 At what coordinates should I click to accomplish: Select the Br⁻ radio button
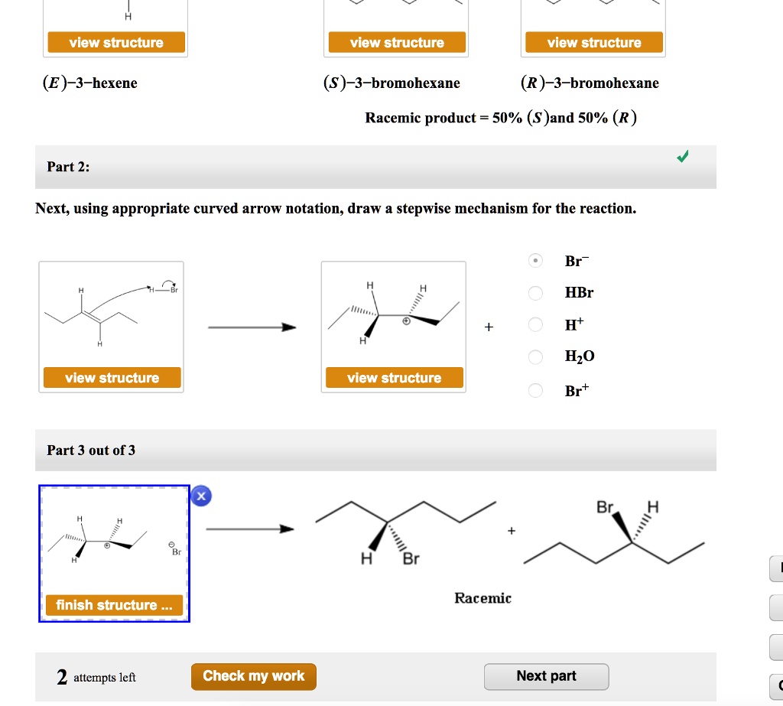tap(535, 261)
